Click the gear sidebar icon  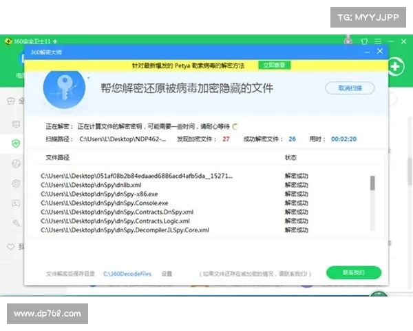point(16,183)
